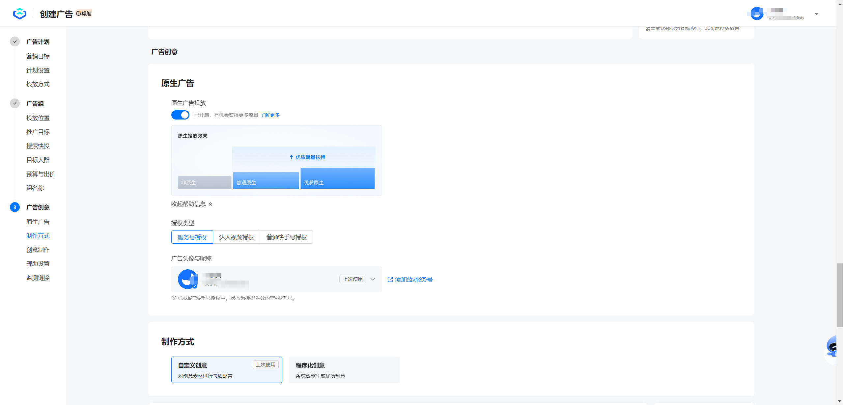Jump to 营销目标 in sidebar

pos(38,56)
